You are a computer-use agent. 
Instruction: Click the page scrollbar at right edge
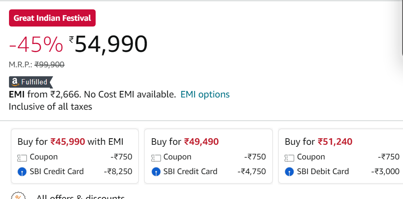point(402,28)
